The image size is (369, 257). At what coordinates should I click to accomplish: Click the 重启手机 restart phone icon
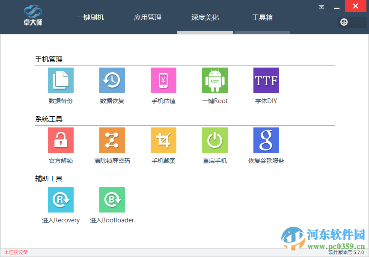coord(214,140)
